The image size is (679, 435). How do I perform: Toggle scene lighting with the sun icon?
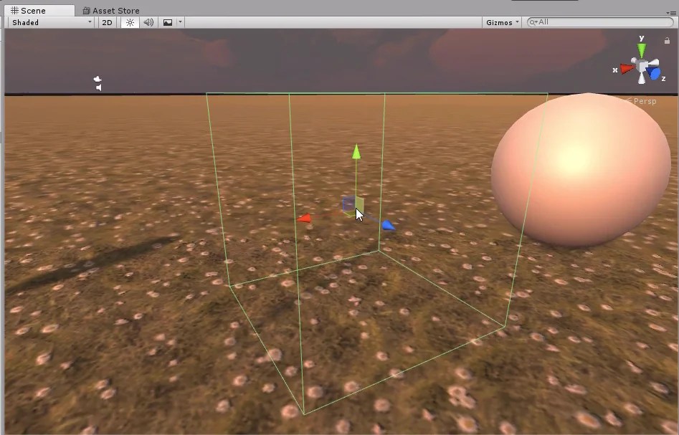tap(129, 22)
